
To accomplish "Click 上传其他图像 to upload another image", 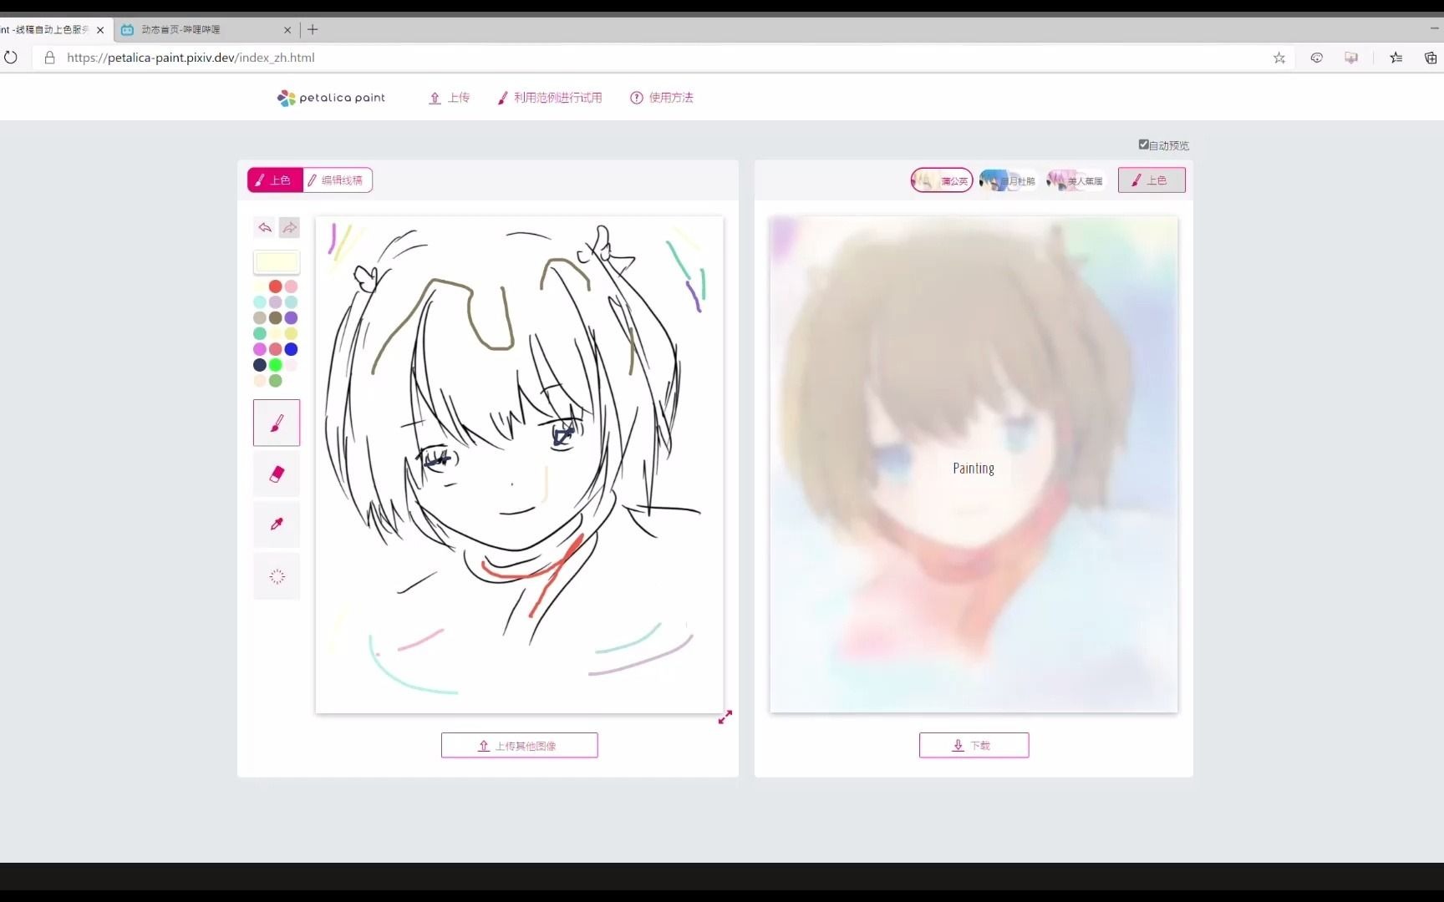I will pos(519,745).
